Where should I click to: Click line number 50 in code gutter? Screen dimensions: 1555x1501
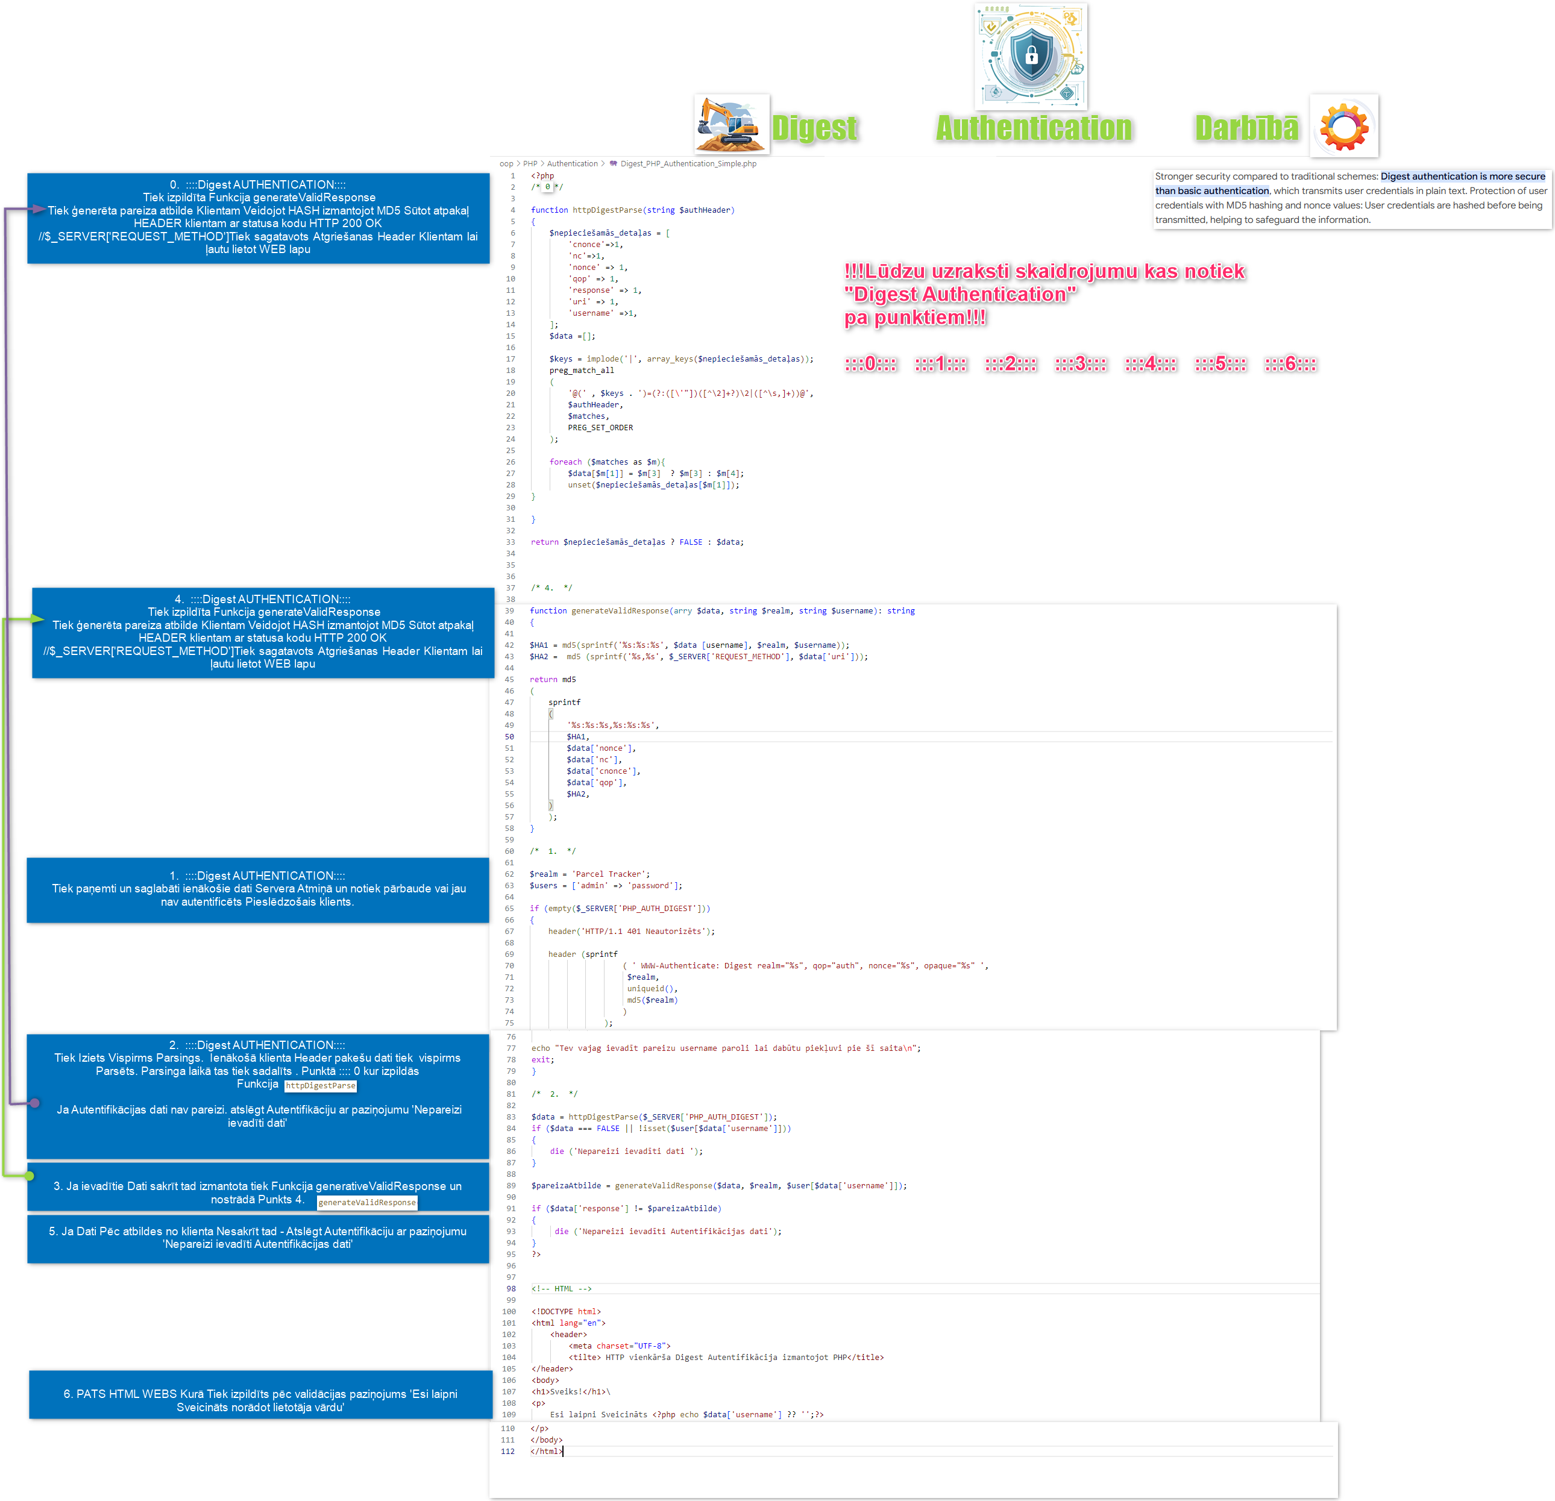[509, 737]
